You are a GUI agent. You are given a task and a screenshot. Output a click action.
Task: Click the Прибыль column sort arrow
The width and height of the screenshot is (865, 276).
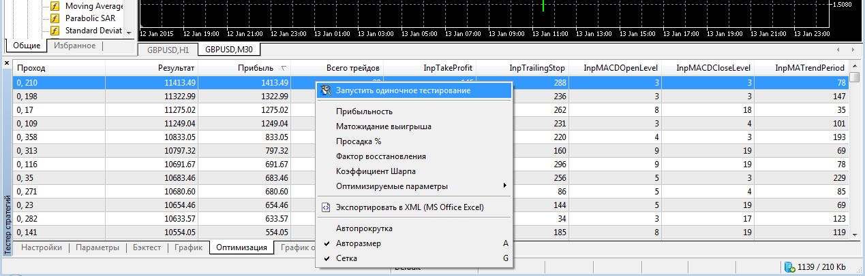[284, 68]
